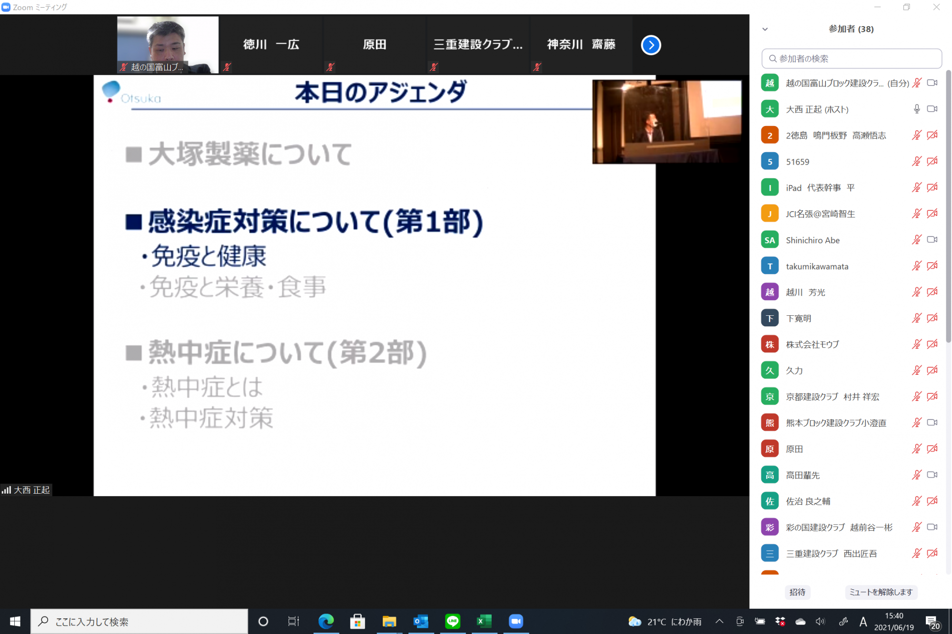Screen dimensions: 952x634
Task: Expand hidden system tray icons arrow
Action: pos(719,621)
